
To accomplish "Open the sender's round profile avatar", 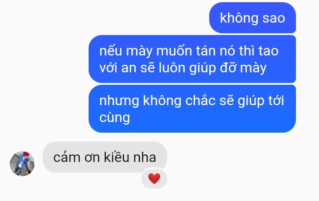I will coord(22,164).
